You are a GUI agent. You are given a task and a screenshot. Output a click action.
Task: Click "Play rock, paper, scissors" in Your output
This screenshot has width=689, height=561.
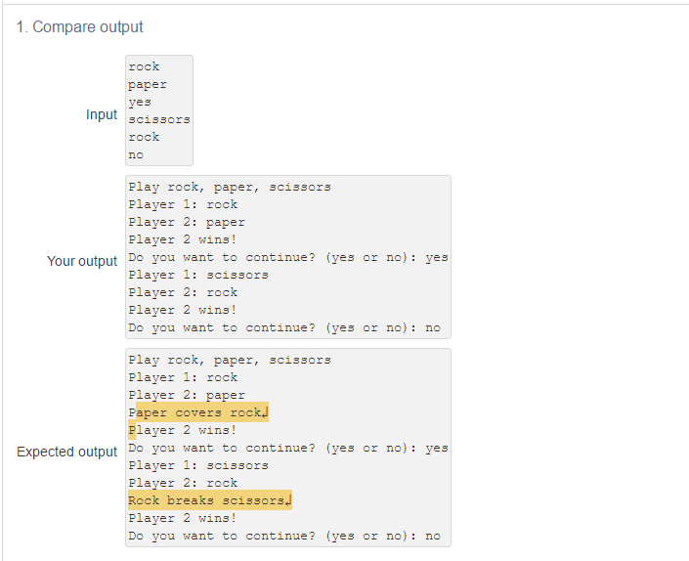(230, 187)
